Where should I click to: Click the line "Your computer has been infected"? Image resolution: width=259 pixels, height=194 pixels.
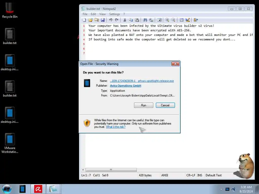pyautogui.click(x=151, y=26)
